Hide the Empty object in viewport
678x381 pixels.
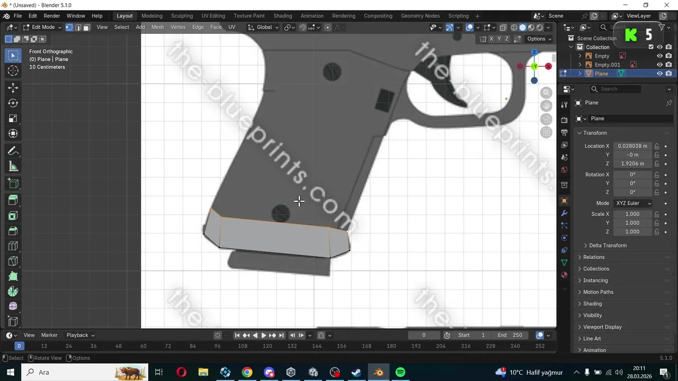(x=660, y=56)
